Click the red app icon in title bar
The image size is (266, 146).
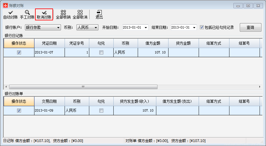tap(5, 5)
